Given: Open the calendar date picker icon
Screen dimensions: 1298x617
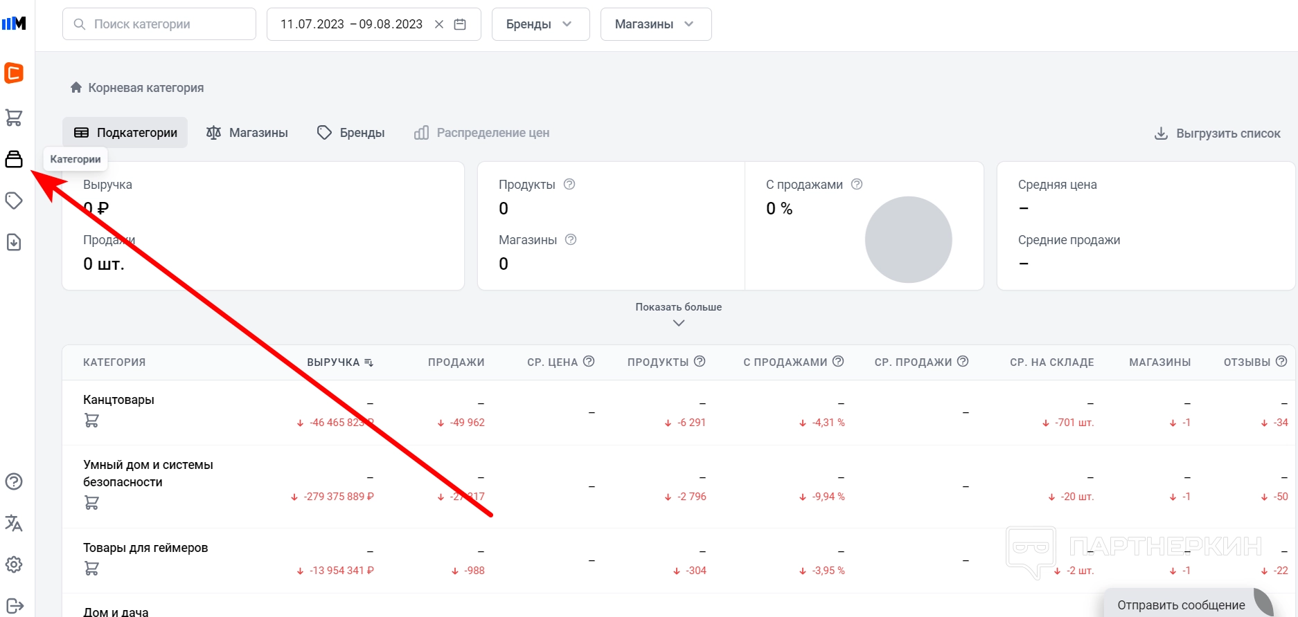Looking at the screenshot, I should point(460,24).
